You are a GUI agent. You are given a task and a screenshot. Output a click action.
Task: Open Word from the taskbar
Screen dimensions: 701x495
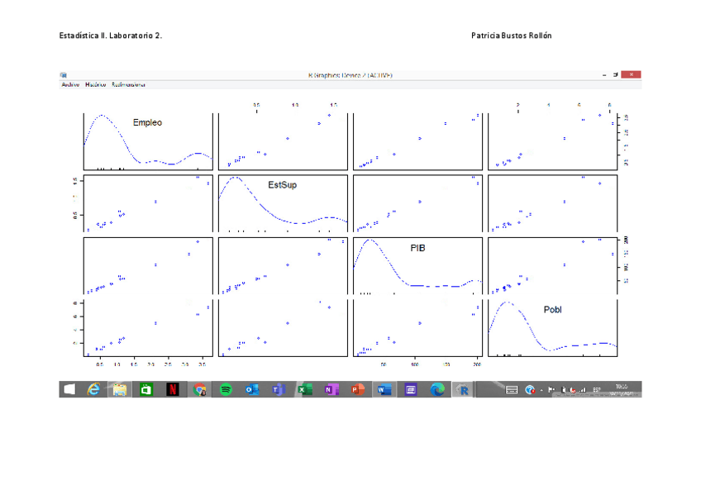click(x=384, y=389)
